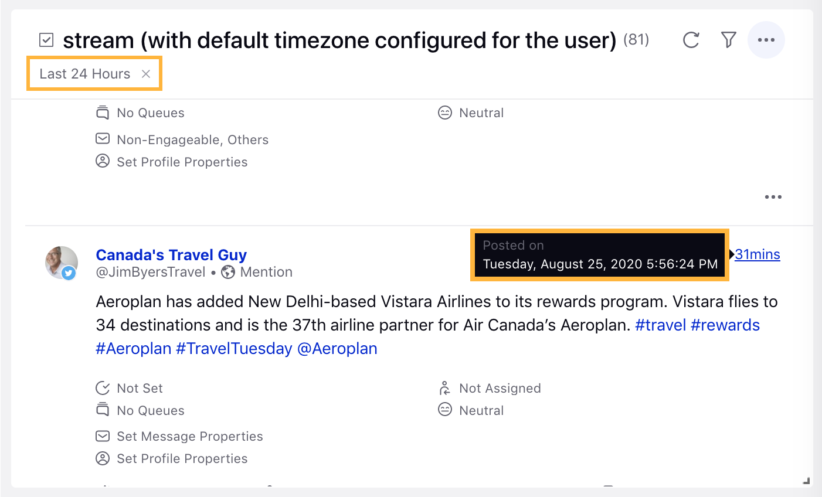The image size is (822, 497).
Task: Open Set Message Properties envelope icon
Action: [103, 436]
